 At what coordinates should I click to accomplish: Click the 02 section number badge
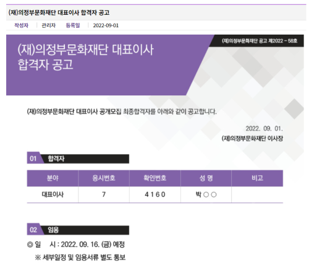tap(33, 230)
